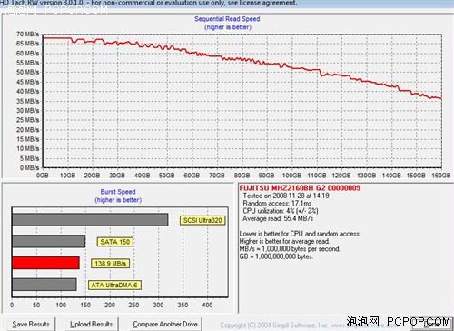
Task: Select the SCSI Ultra320 gray bar
Action: coord(90,220)
